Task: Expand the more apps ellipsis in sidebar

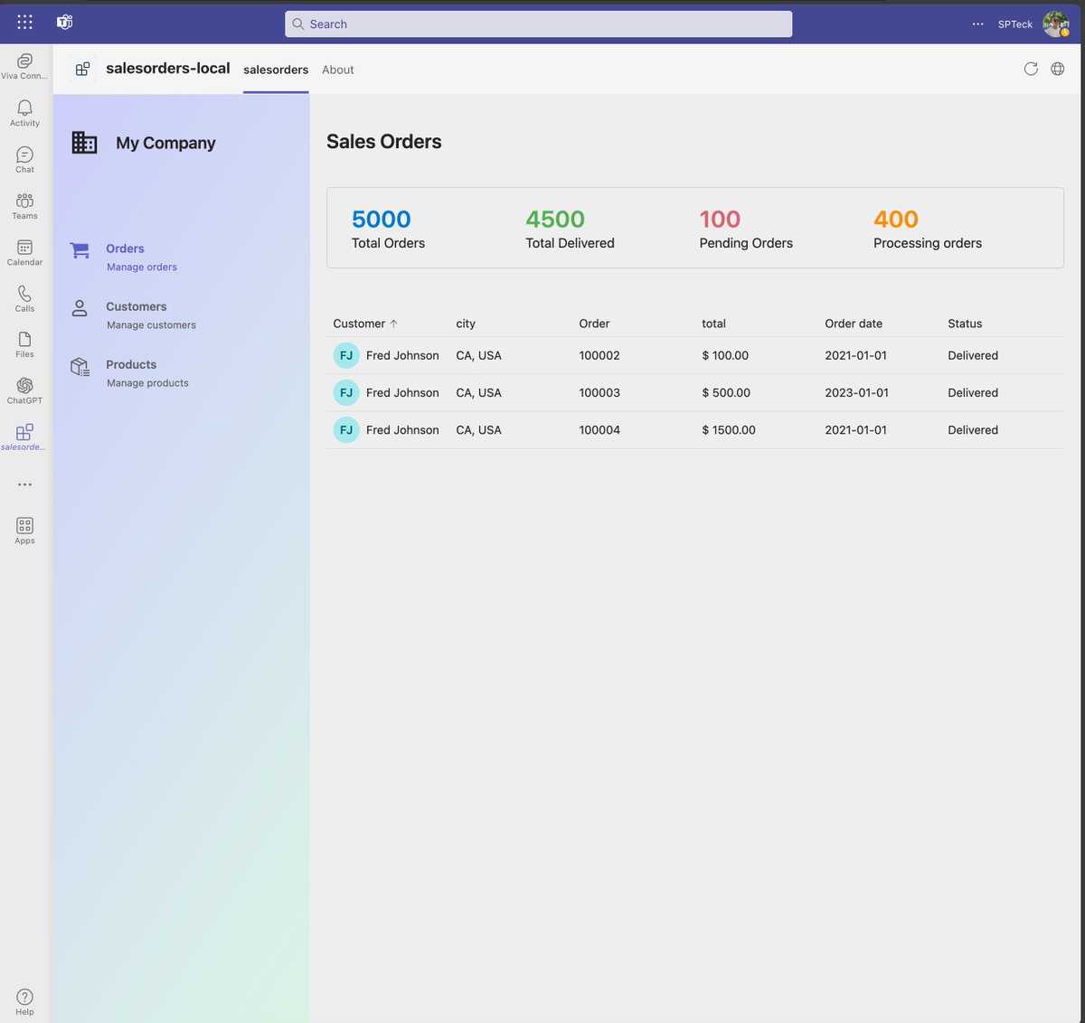Action: click(x=24, y=484)
